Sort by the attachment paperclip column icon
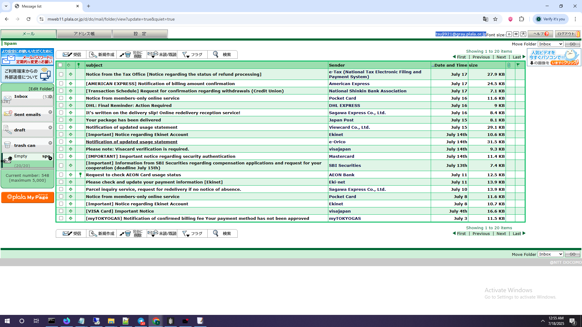Image resolution: width=582 pixels, height=327 pixels. (x=509, y=65)
